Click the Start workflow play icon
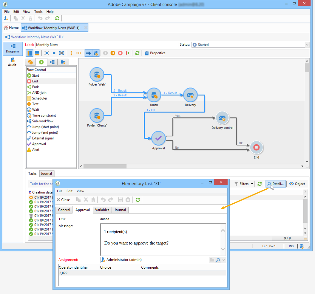The width and height of the screenshot is (315, 294). 105,53
